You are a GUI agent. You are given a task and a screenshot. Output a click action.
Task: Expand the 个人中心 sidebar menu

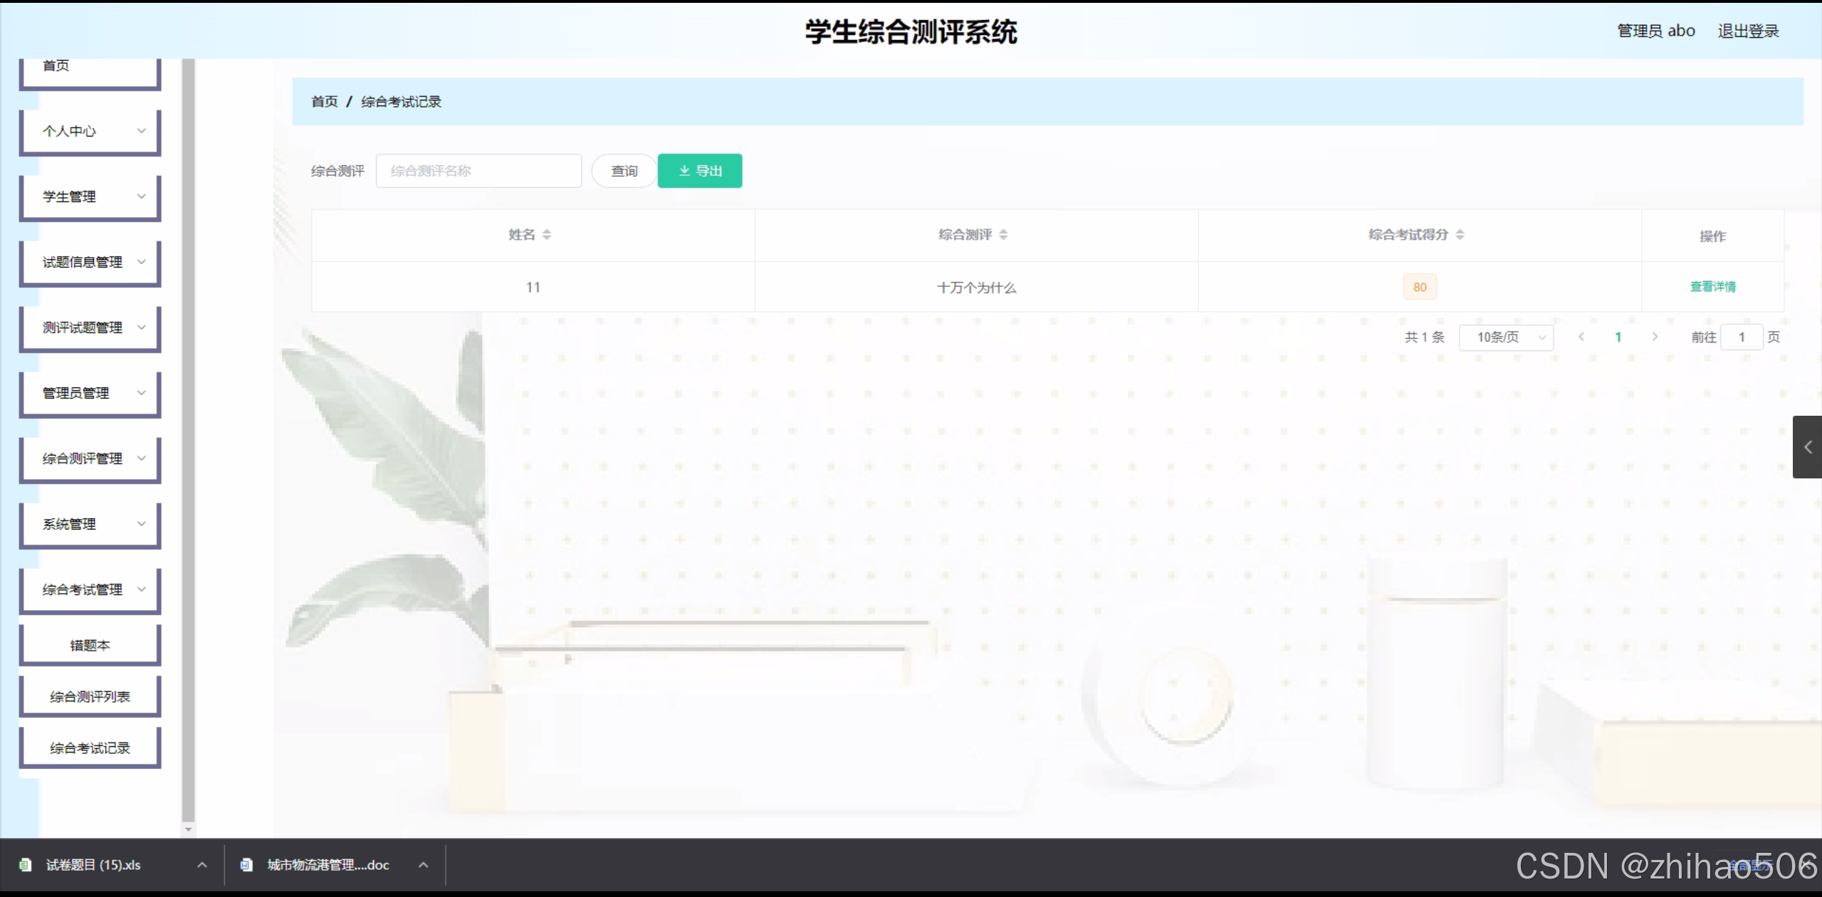(90, 131)
